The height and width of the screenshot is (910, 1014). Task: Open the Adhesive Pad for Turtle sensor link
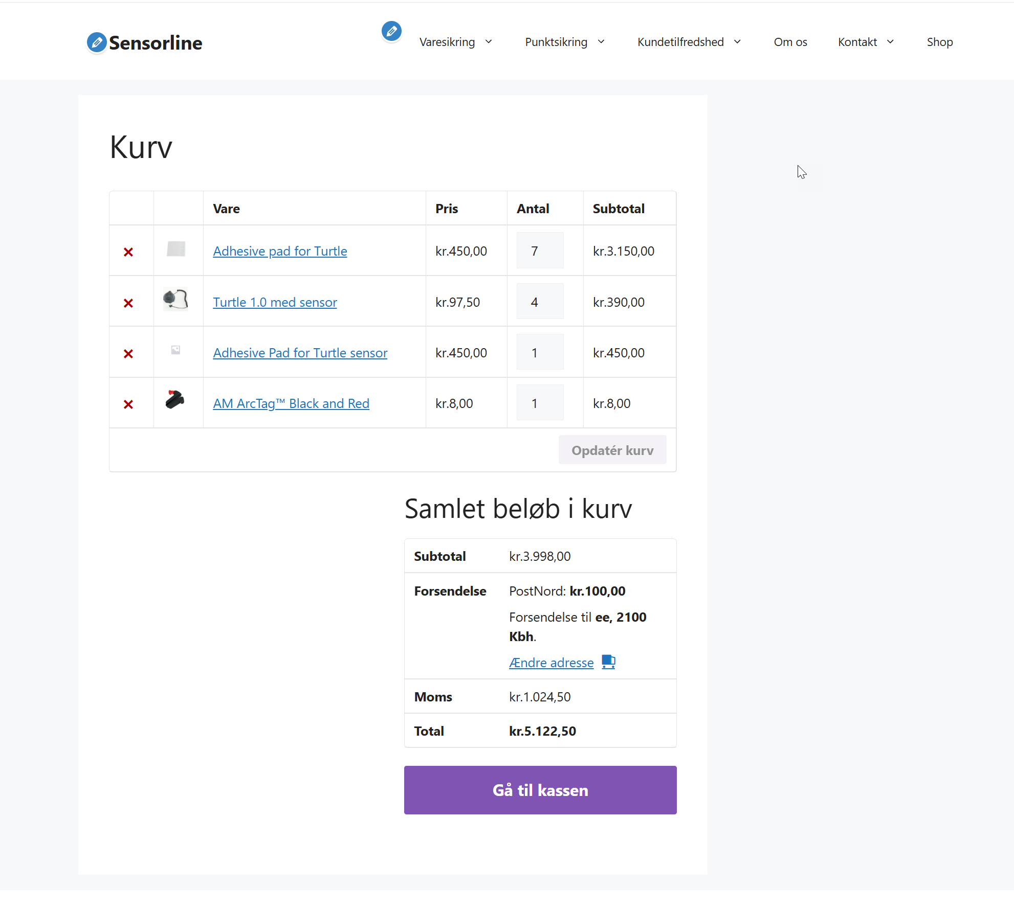click(300, 353)
